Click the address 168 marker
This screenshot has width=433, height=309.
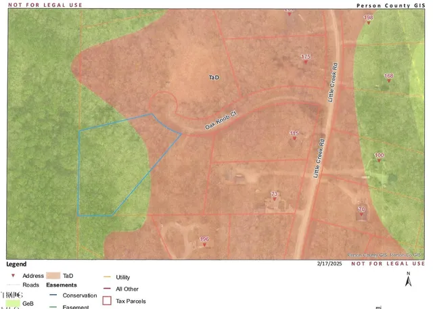click(x=388, y=77)
